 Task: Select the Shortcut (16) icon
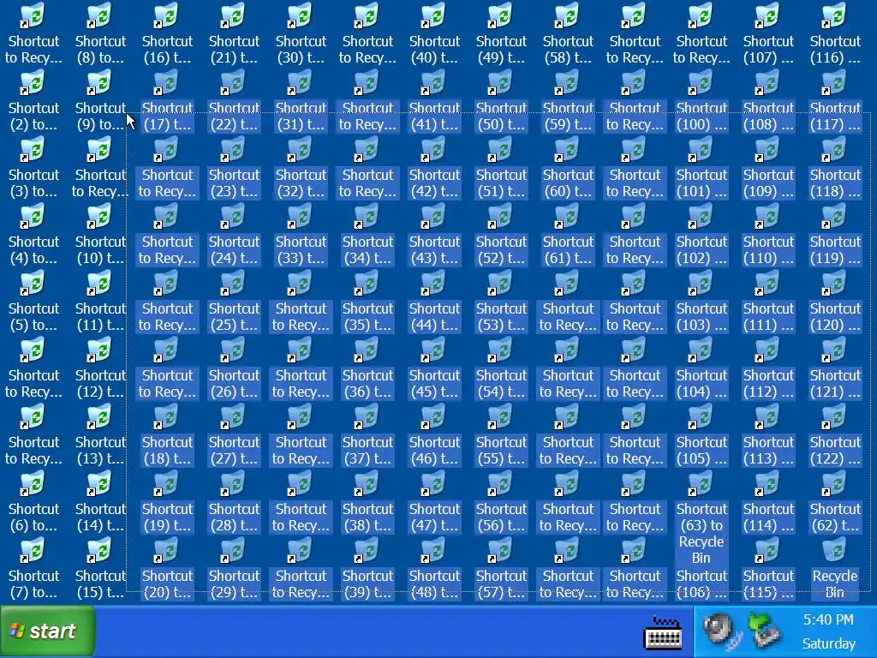pyautogui.click(x=167, y=15)
